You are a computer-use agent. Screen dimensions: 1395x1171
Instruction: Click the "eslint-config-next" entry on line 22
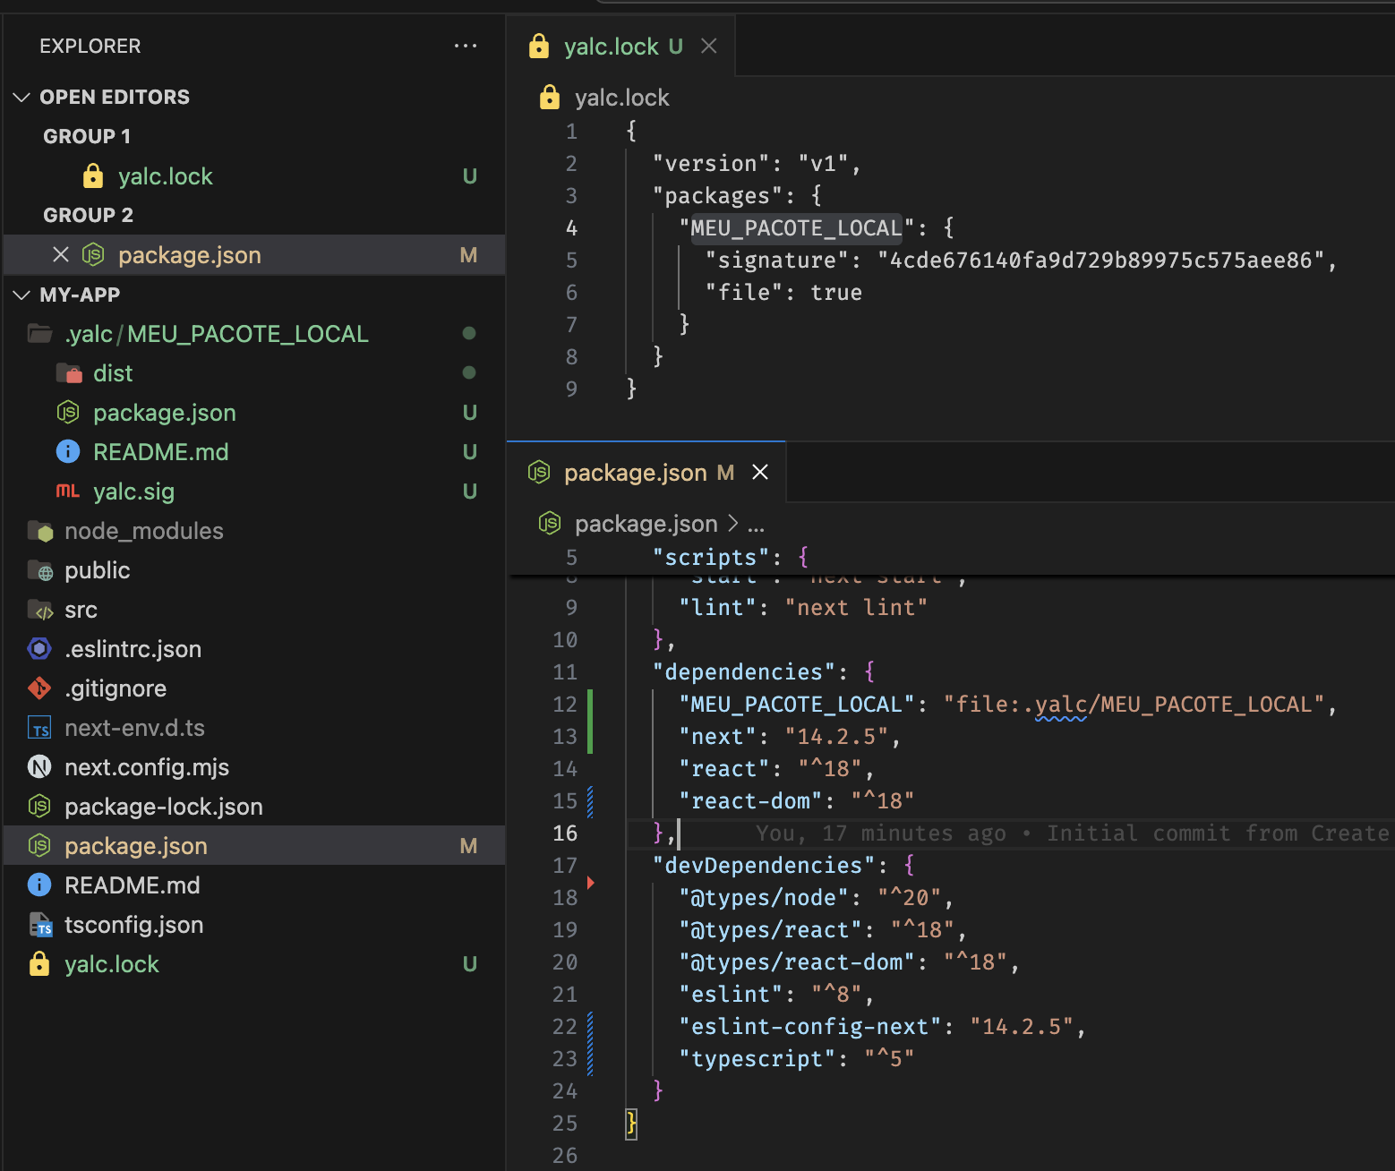click(x=882, y=1027)
